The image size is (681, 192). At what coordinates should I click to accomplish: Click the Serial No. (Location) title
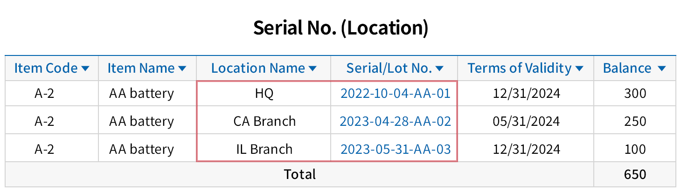[340, 28]
